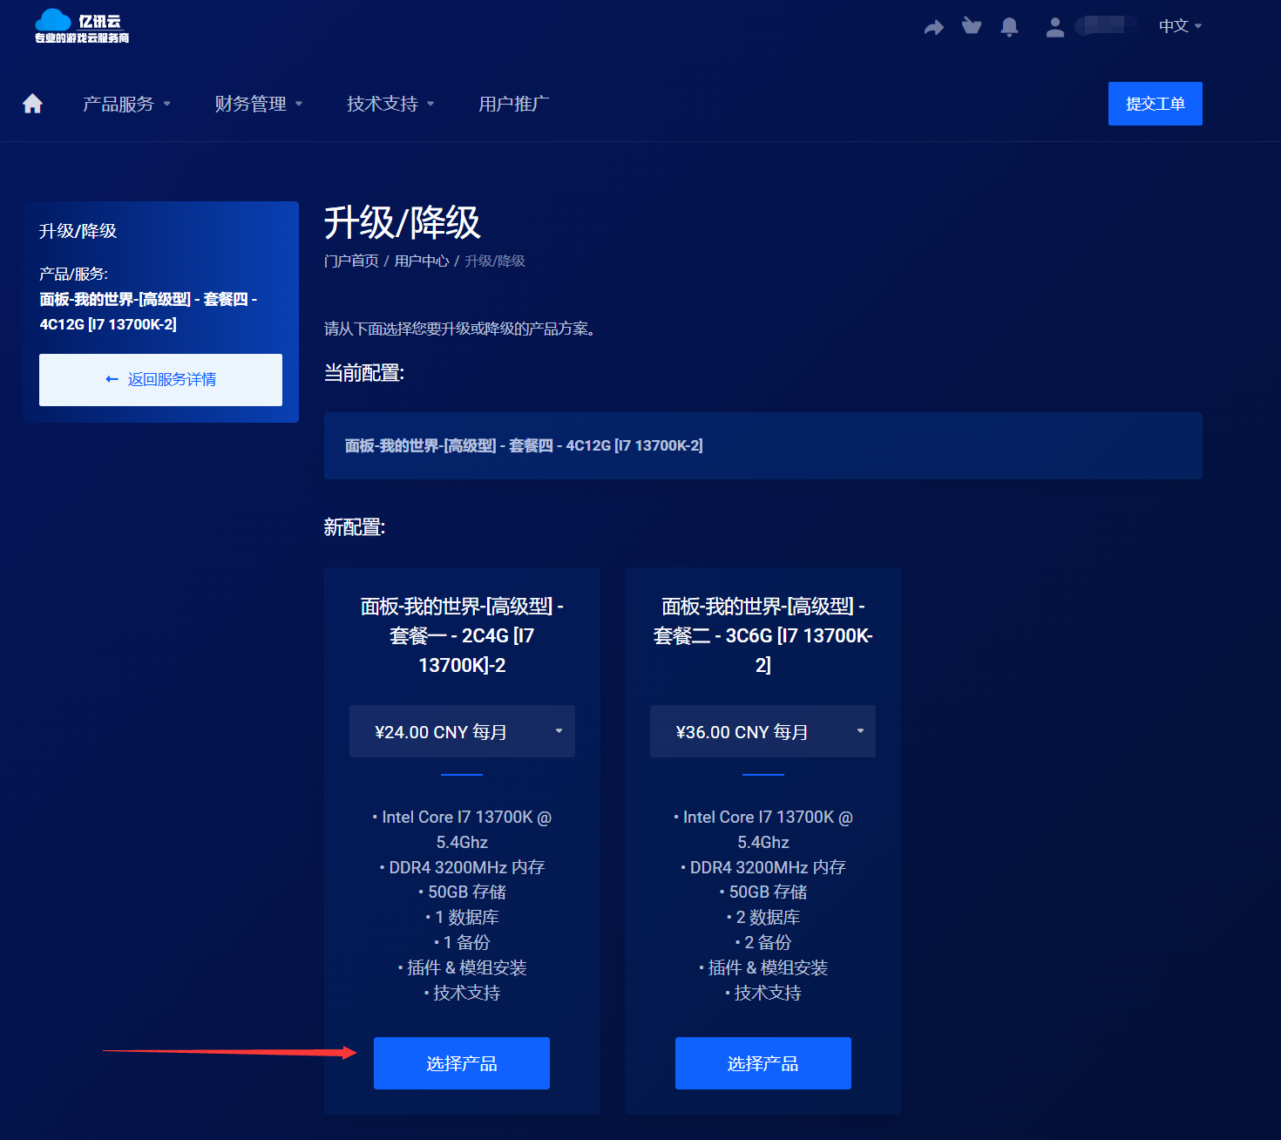This screenshot has height=1140, width=1281.
Task: Open the 用户推广 menu item
Action: (x=514, y=104)
